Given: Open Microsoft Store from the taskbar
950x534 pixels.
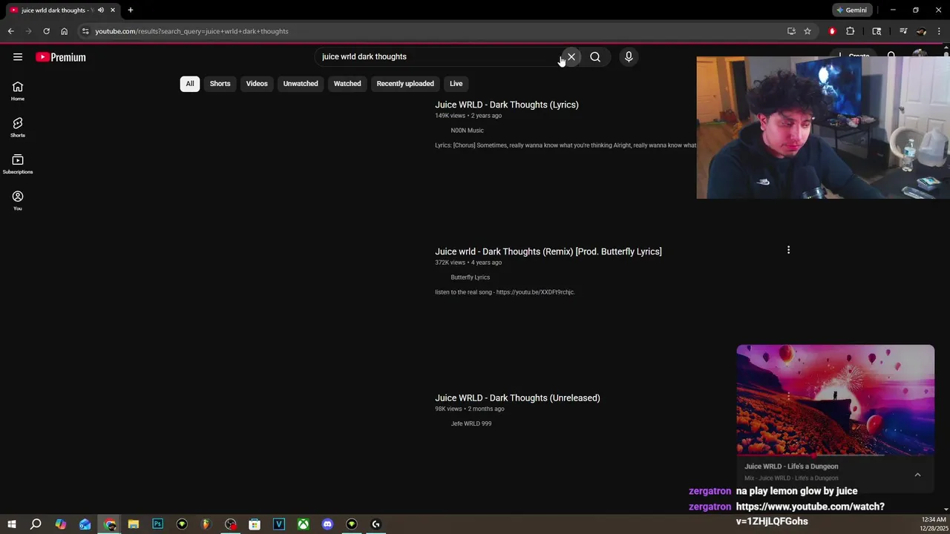Looking at the screenshot, I should point(255,524).
